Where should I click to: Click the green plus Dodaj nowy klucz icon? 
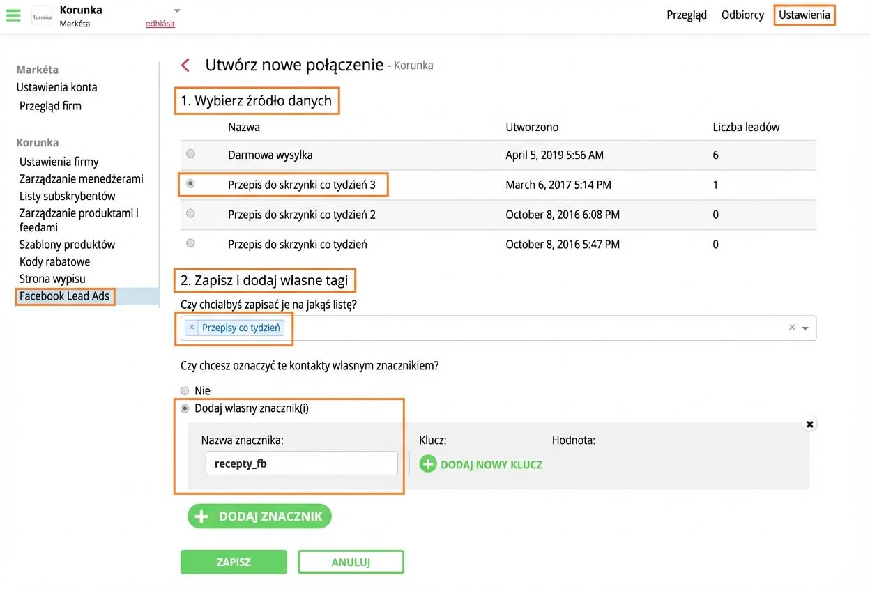click(x=427, y=463)
